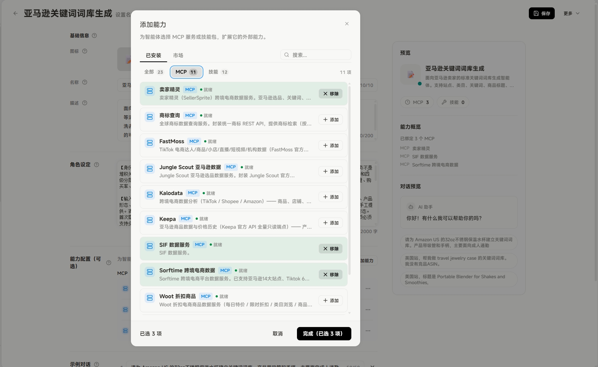
Task: Add the Keepa MCP
Action: pyautogui.click(x=331, y=223)
